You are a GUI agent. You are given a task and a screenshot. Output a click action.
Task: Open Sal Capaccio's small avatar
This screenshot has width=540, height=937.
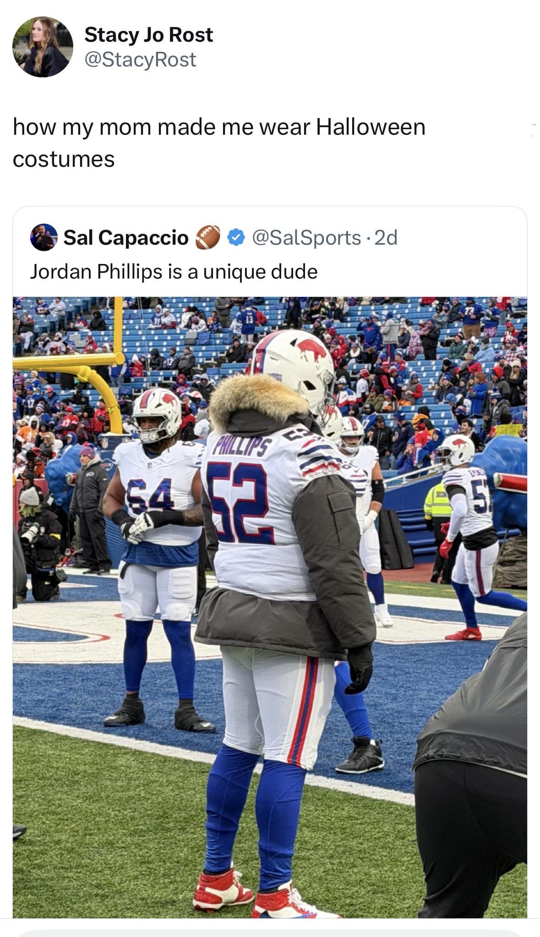click(44, 237)
